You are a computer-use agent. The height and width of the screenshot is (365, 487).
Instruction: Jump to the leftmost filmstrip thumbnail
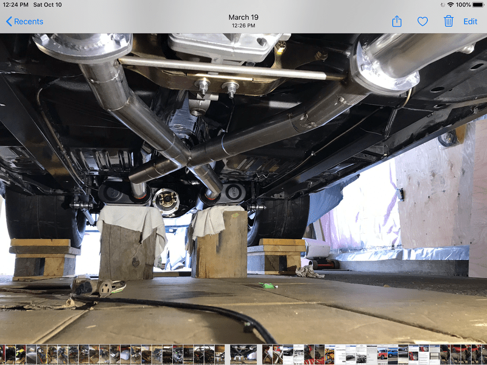(2, 354)
